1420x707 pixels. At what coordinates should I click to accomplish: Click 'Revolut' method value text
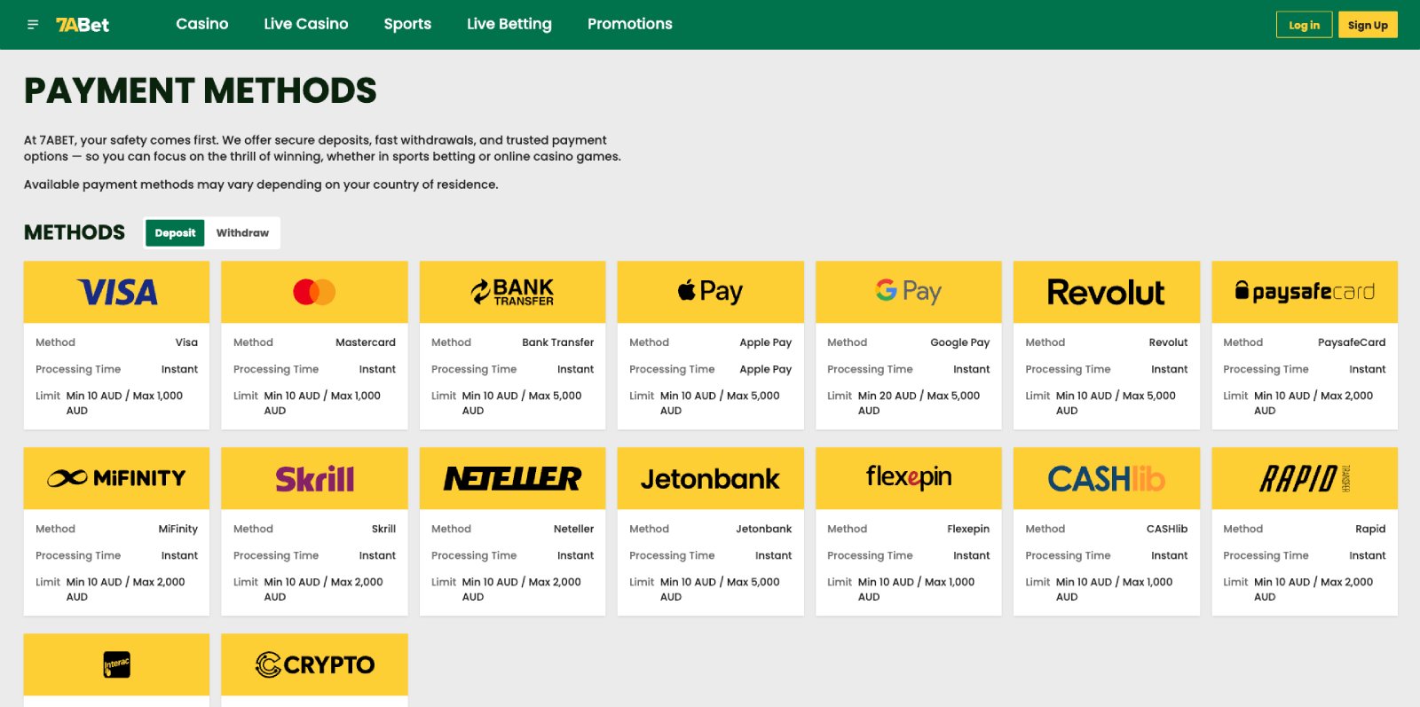click(1168, 342)
